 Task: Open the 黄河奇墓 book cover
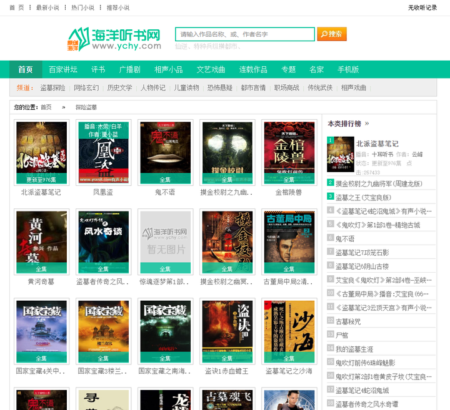pos(42,242)
